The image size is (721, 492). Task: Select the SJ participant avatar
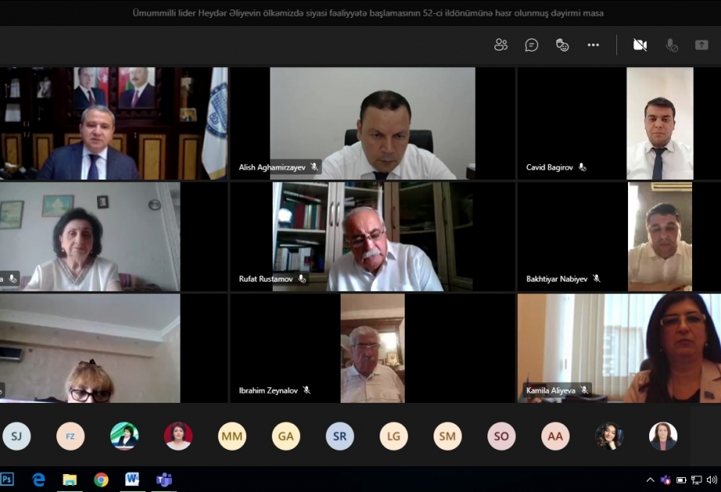[x=16, y=436]
